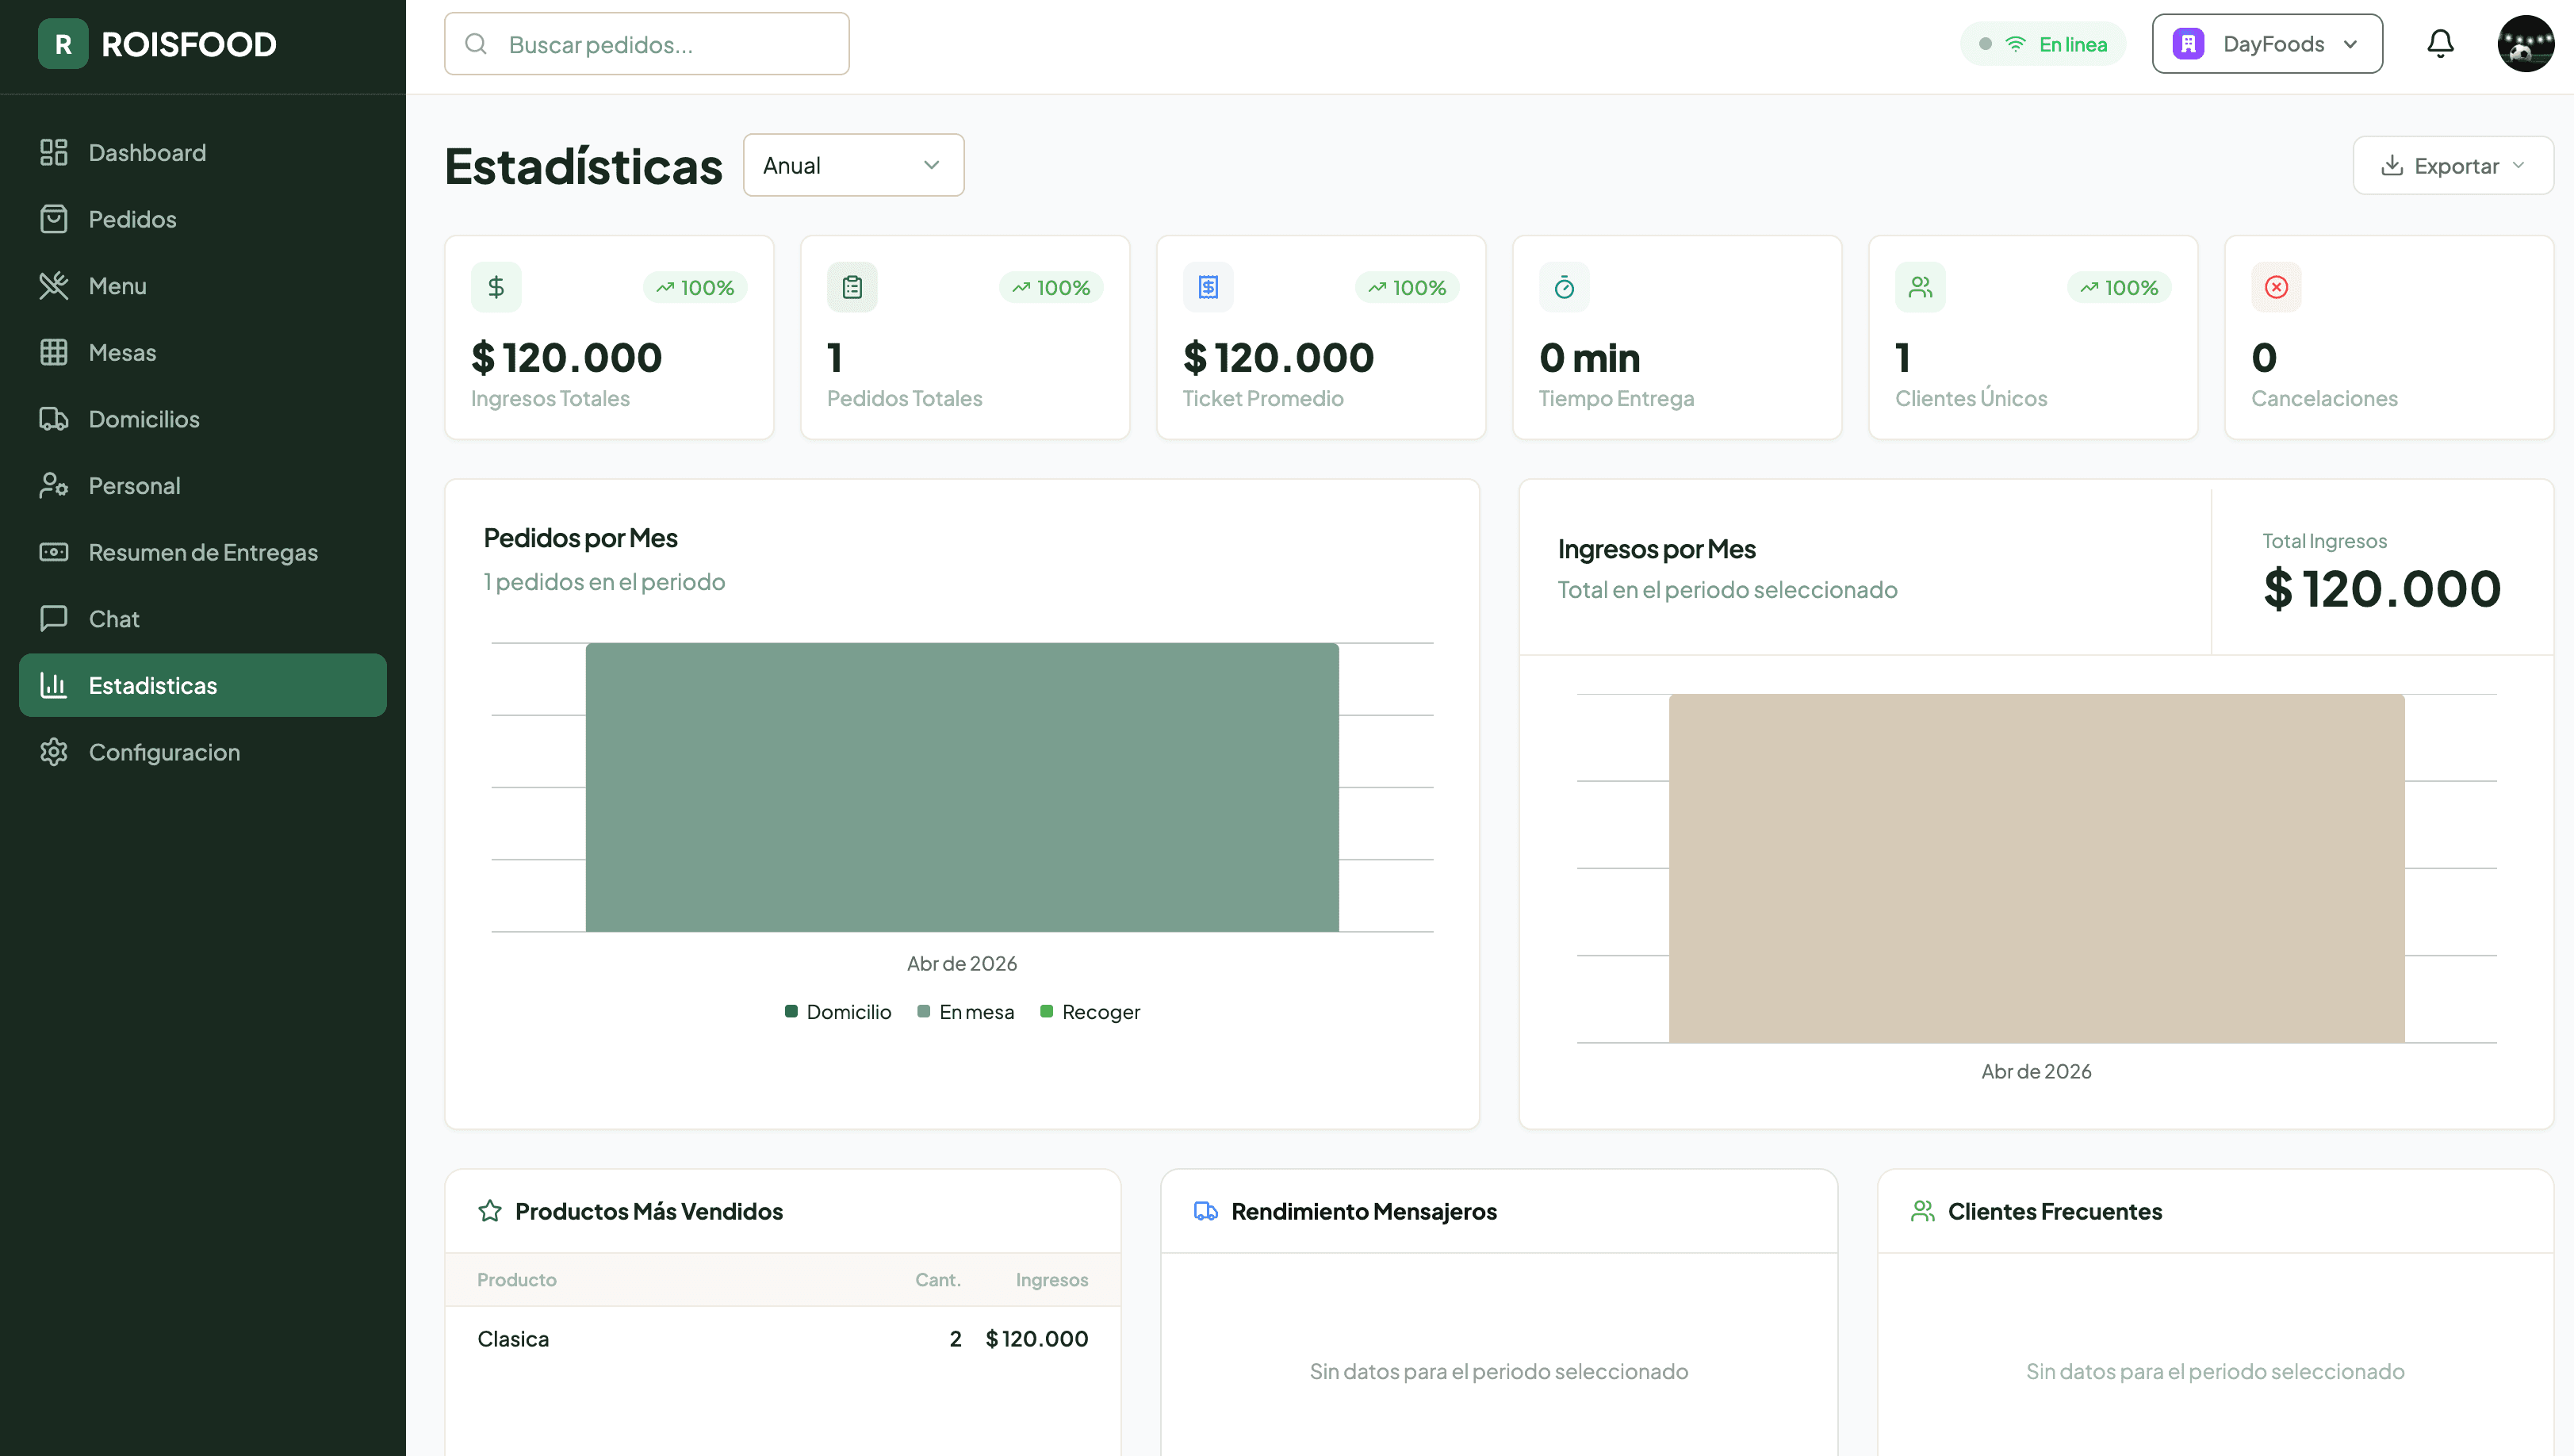Viewport: 2574px width, 1456px height.
Task: Click the star icon beside Productos Más Vendidos
Action: (x=490, y=1211)
